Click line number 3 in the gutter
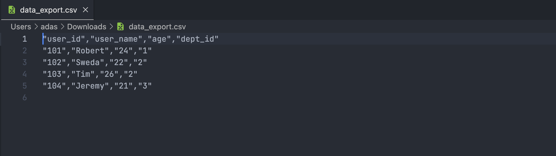556x156 pixels. [25, 62]
